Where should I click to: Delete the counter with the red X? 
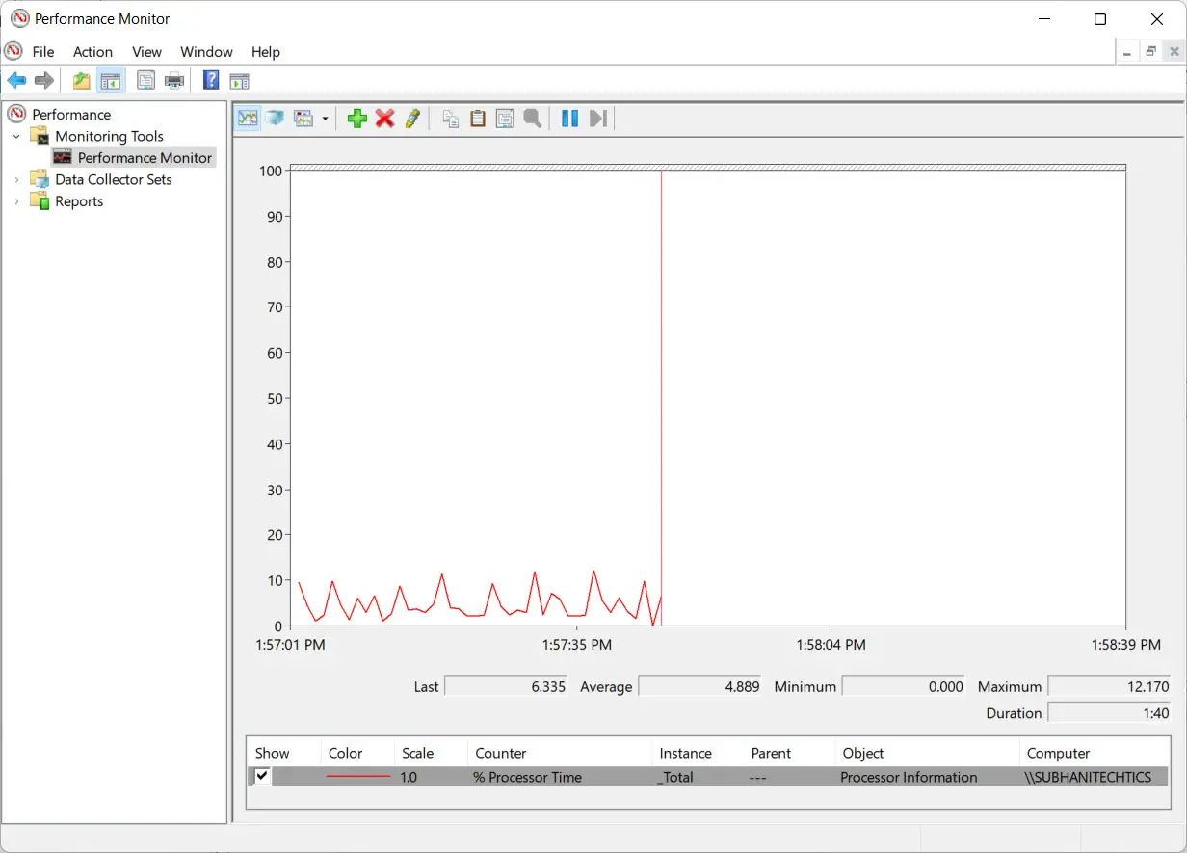click(385, 119)
